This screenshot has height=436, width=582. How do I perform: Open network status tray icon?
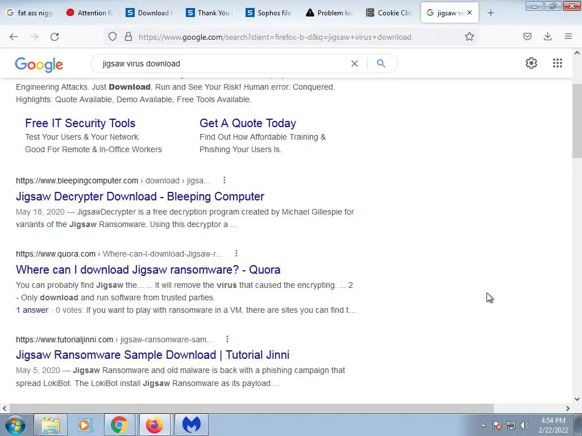tap(511, 425)
